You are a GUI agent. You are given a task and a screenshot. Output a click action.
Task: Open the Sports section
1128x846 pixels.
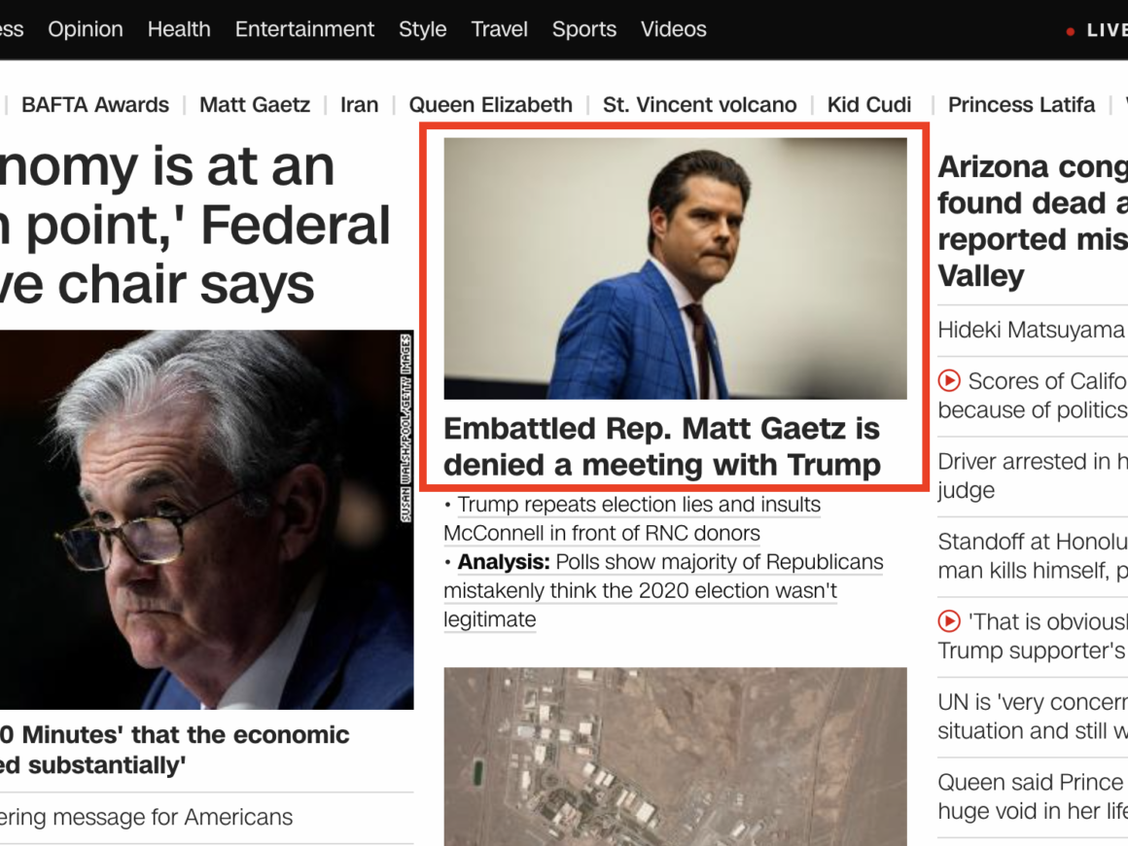click(x=583, y=29)
